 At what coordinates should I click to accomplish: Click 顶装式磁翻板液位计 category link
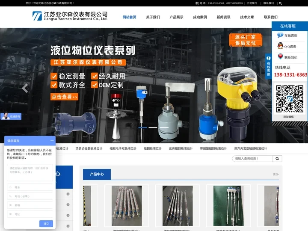pyautogui.click(x=89, y=148)
